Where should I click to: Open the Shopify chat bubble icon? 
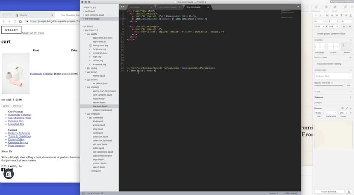coord(9,174)
